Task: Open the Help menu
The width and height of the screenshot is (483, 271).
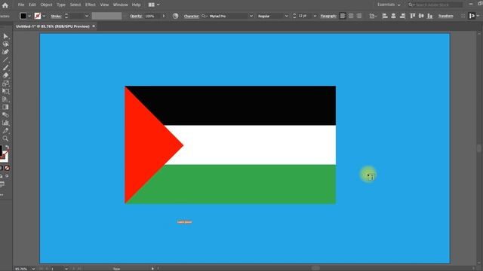Action: pos(136,5)
